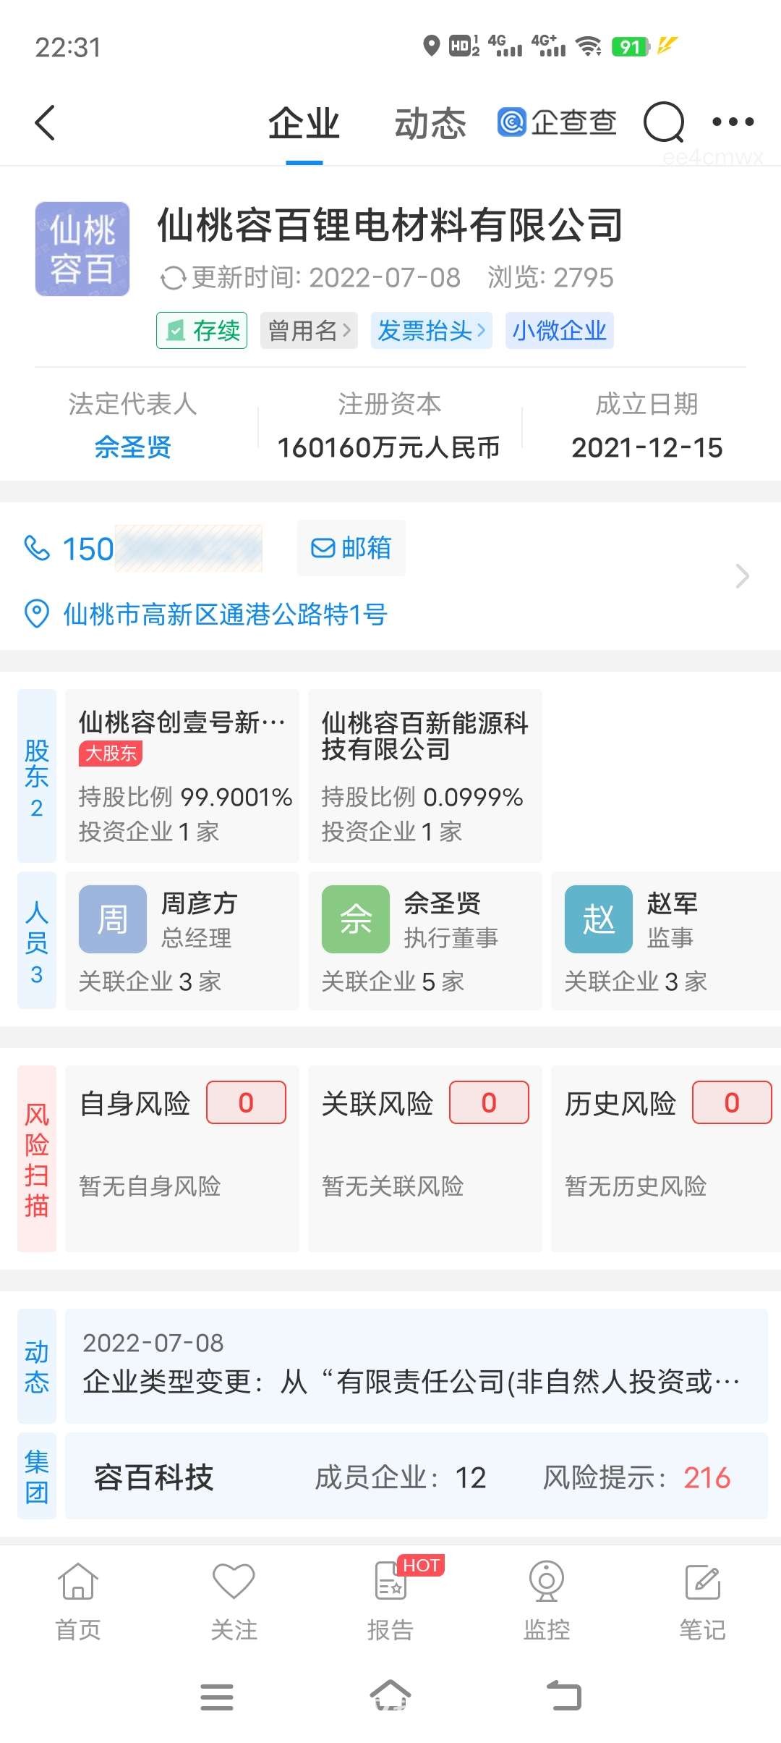The width and height of the screenshot is (781, 1743).
Task: Open legal representative 佘圣贤 link
Action: pos(132,447)
